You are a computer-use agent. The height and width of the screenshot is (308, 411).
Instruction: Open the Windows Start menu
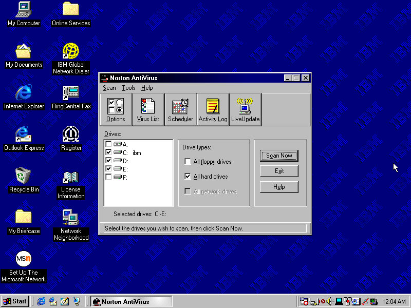(15, 301)
